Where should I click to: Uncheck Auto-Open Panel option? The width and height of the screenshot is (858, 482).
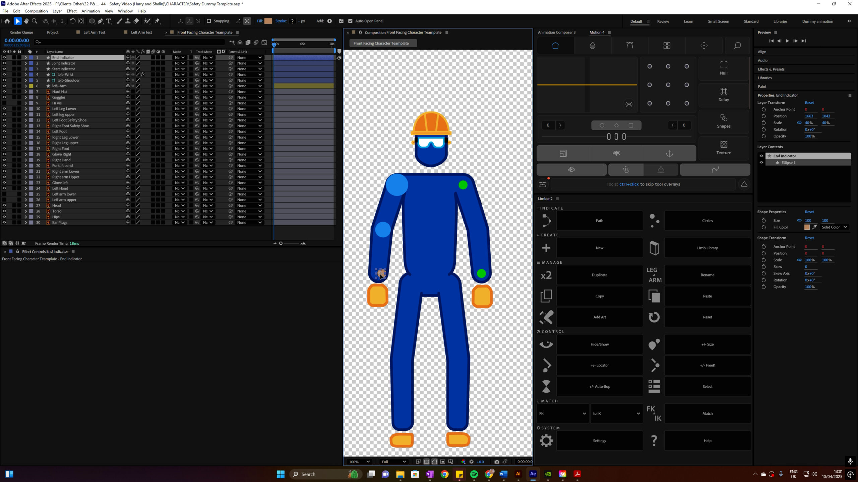click(x=350, y=21)
